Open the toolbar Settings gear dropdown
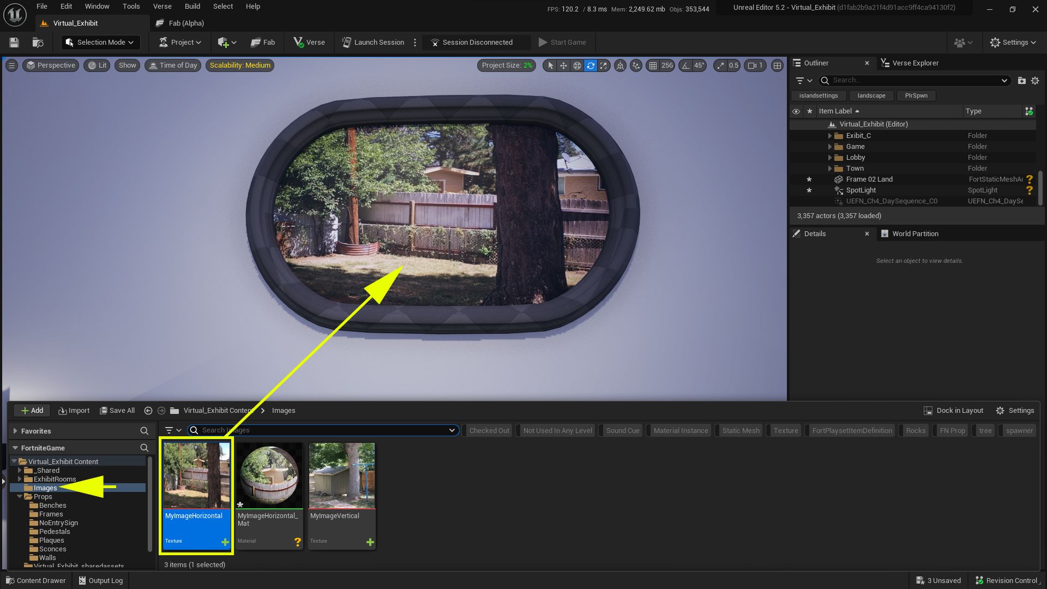This screenshot has width=1047, height=589. (1013, 43)
